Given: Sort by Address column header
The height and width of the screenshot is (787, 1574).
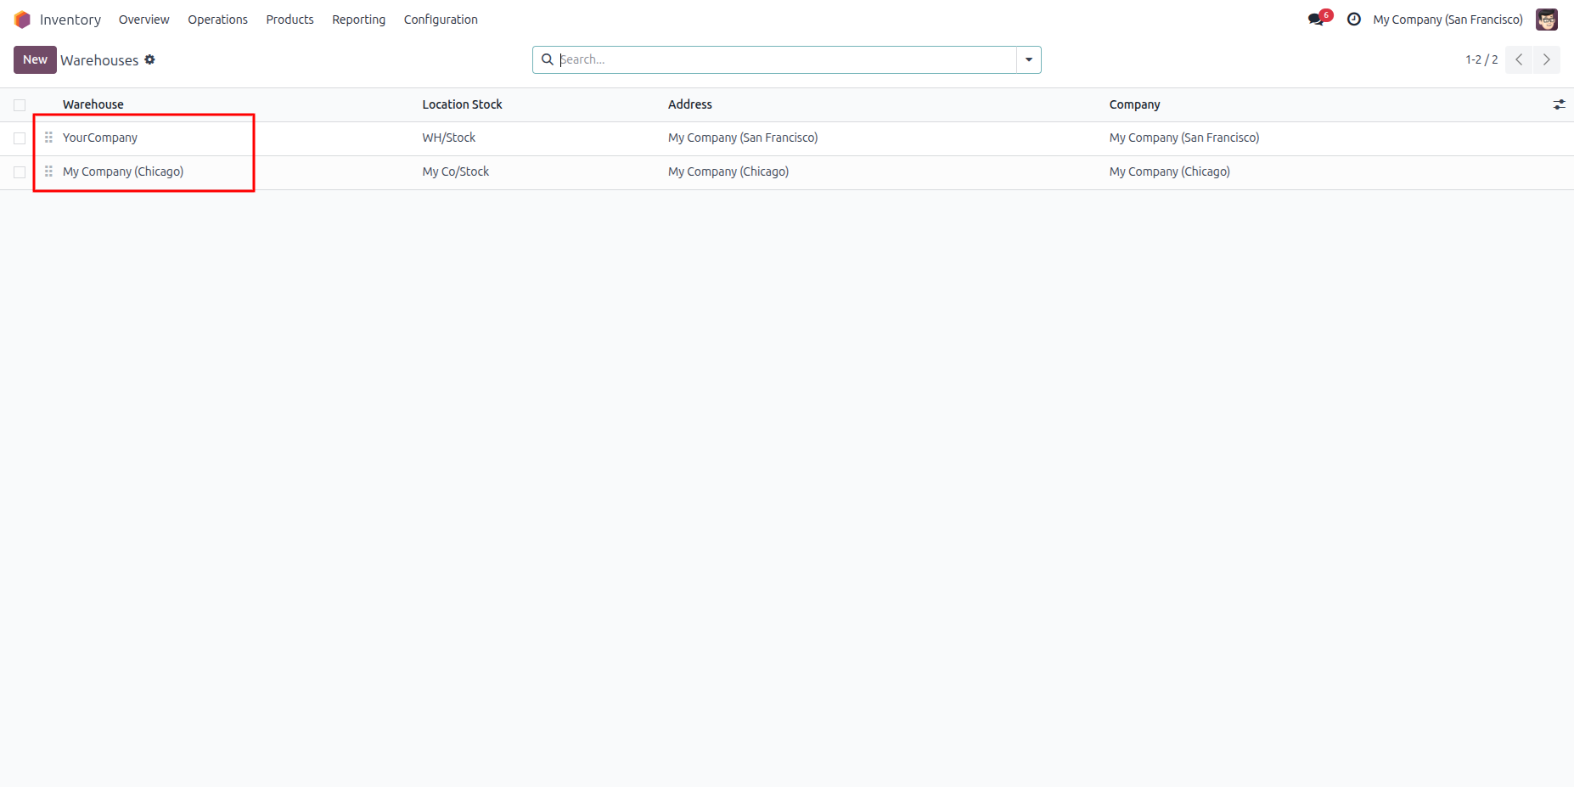Looking at the screenshot, I should 689,104.
